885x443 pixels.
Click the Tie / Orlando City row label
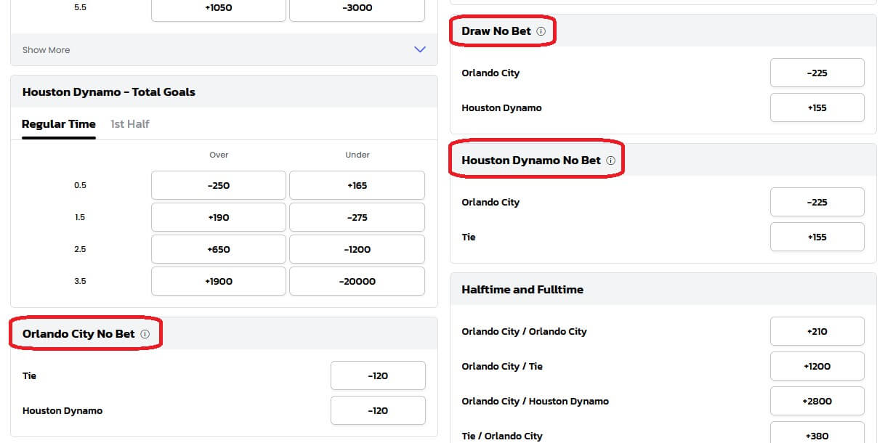(502, 436)
